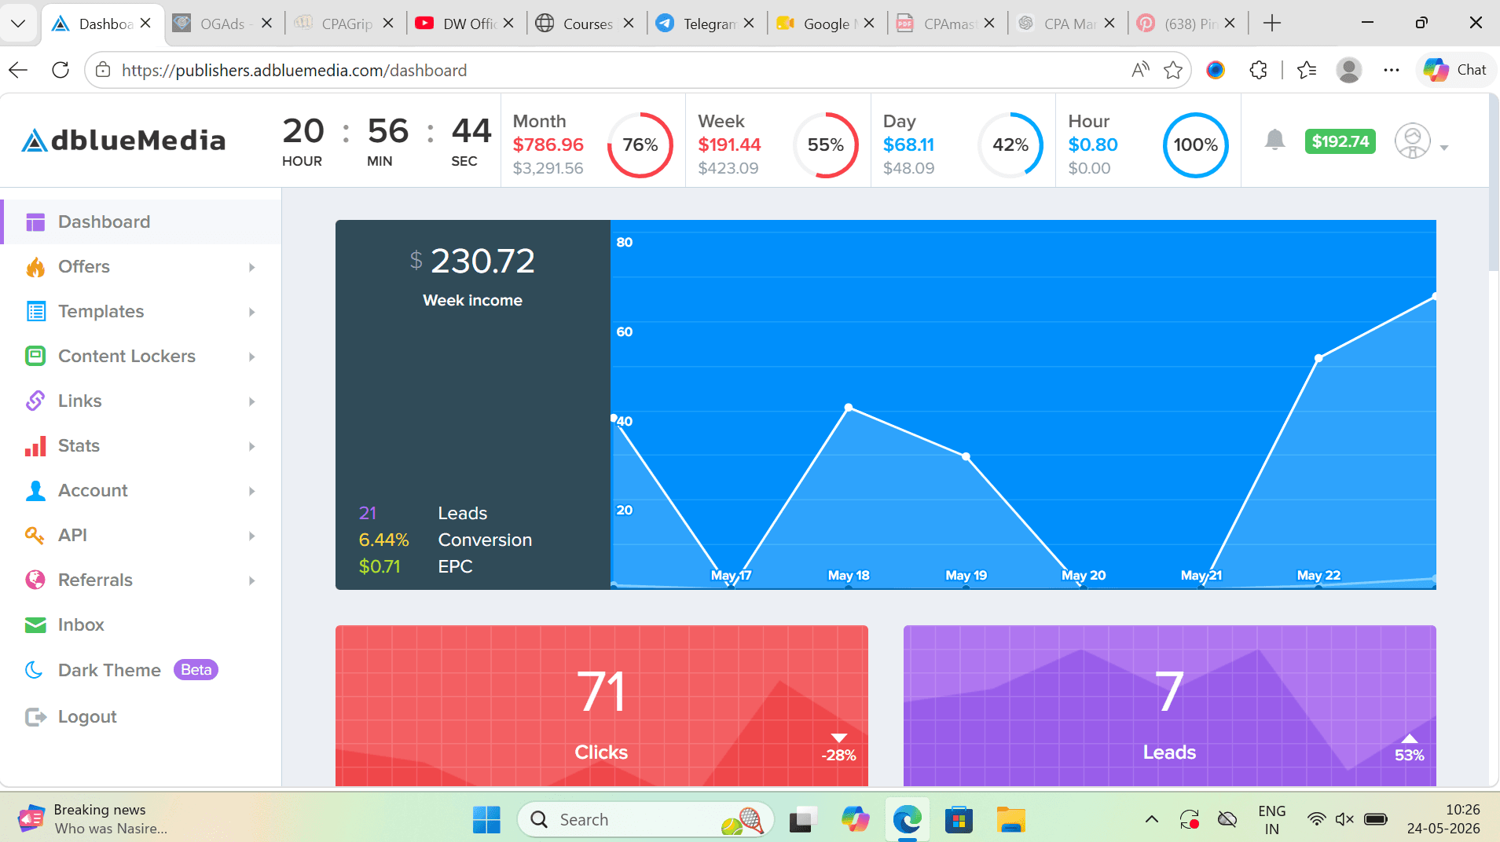
Task: Open the browser extensions puzzle icon
Action: [1258, 70]
